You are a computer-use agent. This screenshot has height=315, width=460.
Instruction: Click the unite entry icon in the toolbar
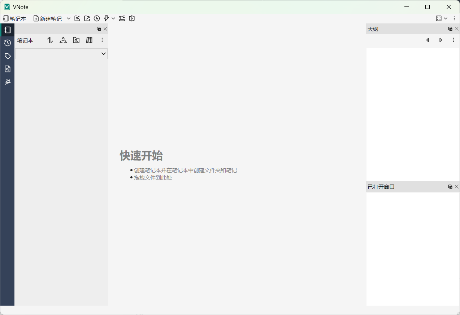pyautogui.click(x=132, y=18)
